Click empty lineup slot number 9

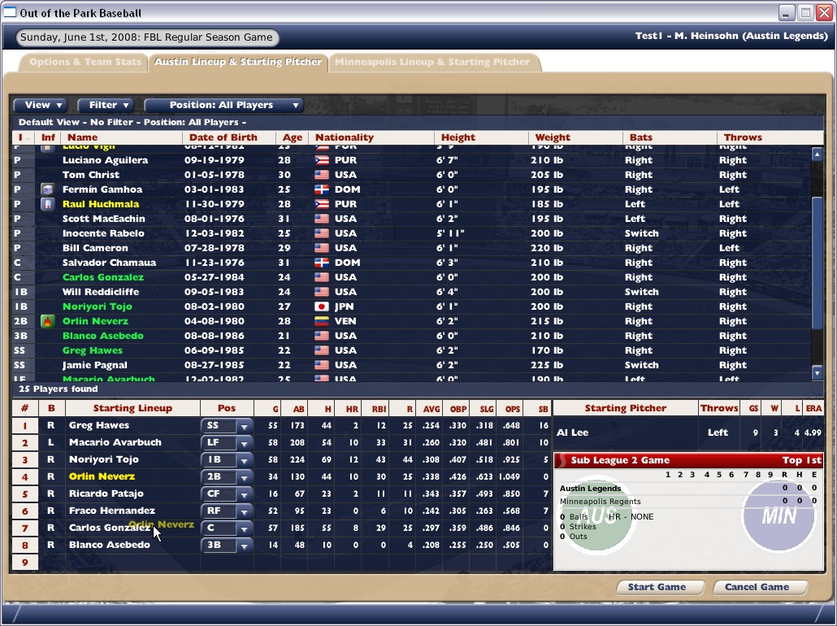24,563
